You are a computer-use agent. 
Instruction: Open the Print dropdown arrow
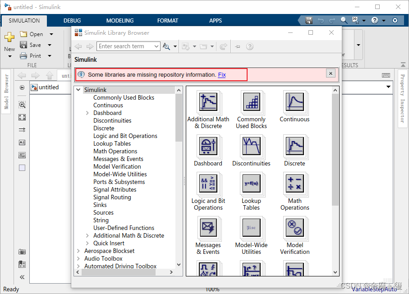coord(50,56)
